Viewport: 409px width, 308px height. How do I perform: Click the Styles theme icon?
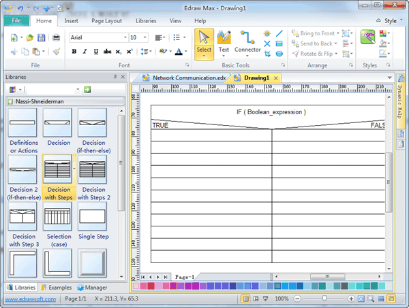click(367, 38)
